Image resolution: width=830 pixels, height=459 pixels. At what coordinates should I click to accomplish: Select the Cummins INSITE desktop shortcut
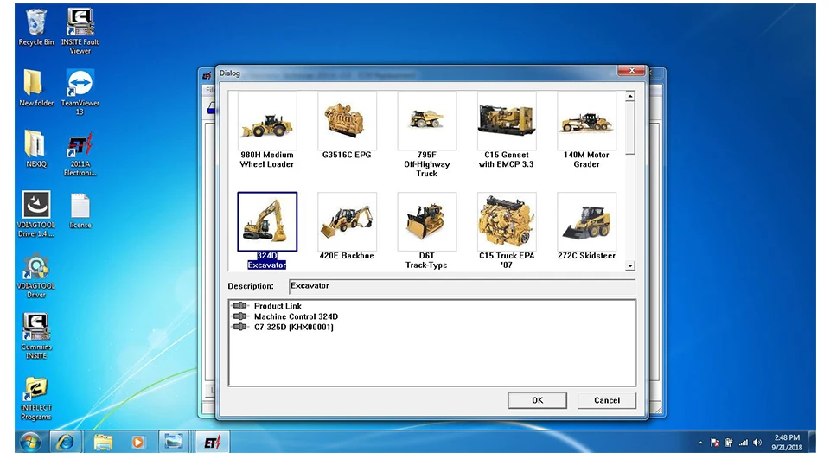point(36,336)
